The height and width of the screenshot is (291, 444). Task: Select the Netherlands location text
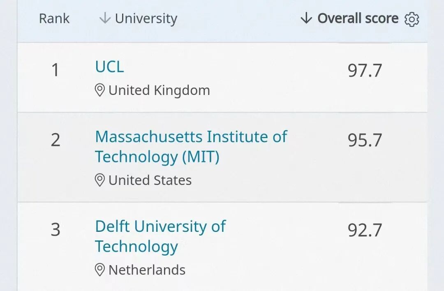point(147,270)
